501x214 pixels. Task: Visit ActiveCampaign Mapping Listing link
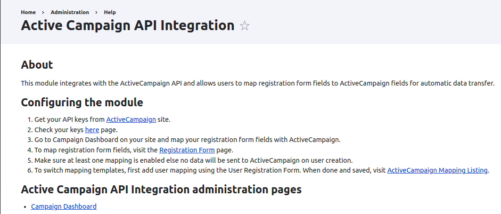coord(437,170)
